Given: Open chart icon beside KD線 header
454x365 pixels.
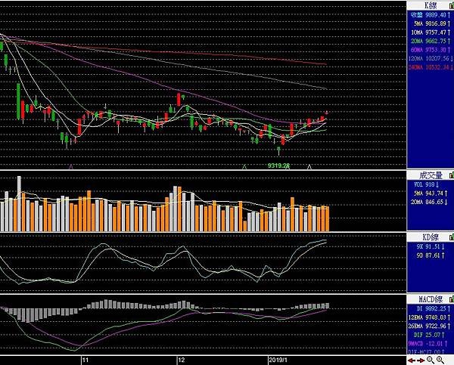Looking at the screenshot, I should pos(452,237).
